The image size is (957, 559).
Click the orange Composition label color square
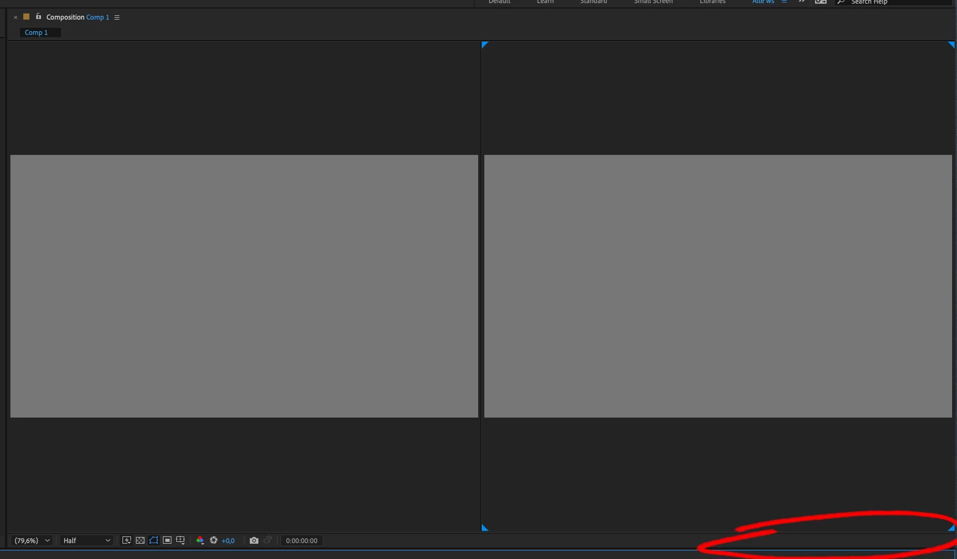click(x=26, y=17)
